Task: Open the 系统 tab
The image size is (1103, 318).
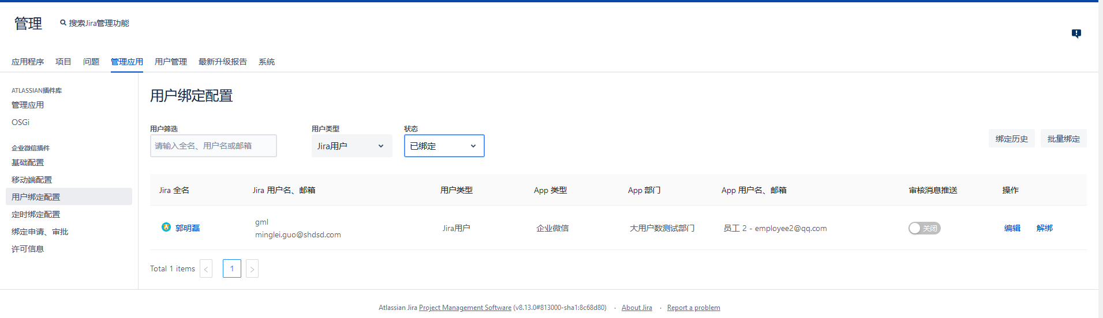Action: pyautogui.click(x=267, y=62)
